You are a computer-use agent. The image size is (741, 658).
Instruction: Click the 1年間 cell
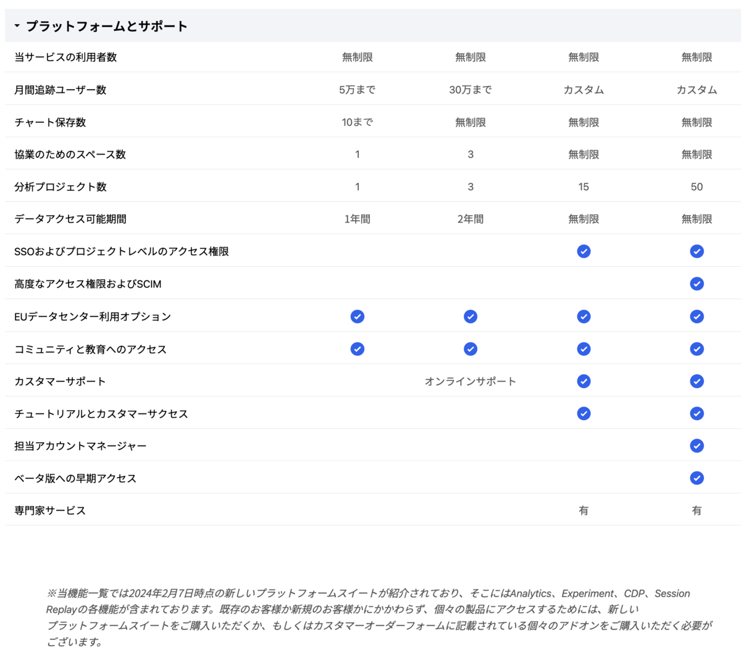click(357, 219)
